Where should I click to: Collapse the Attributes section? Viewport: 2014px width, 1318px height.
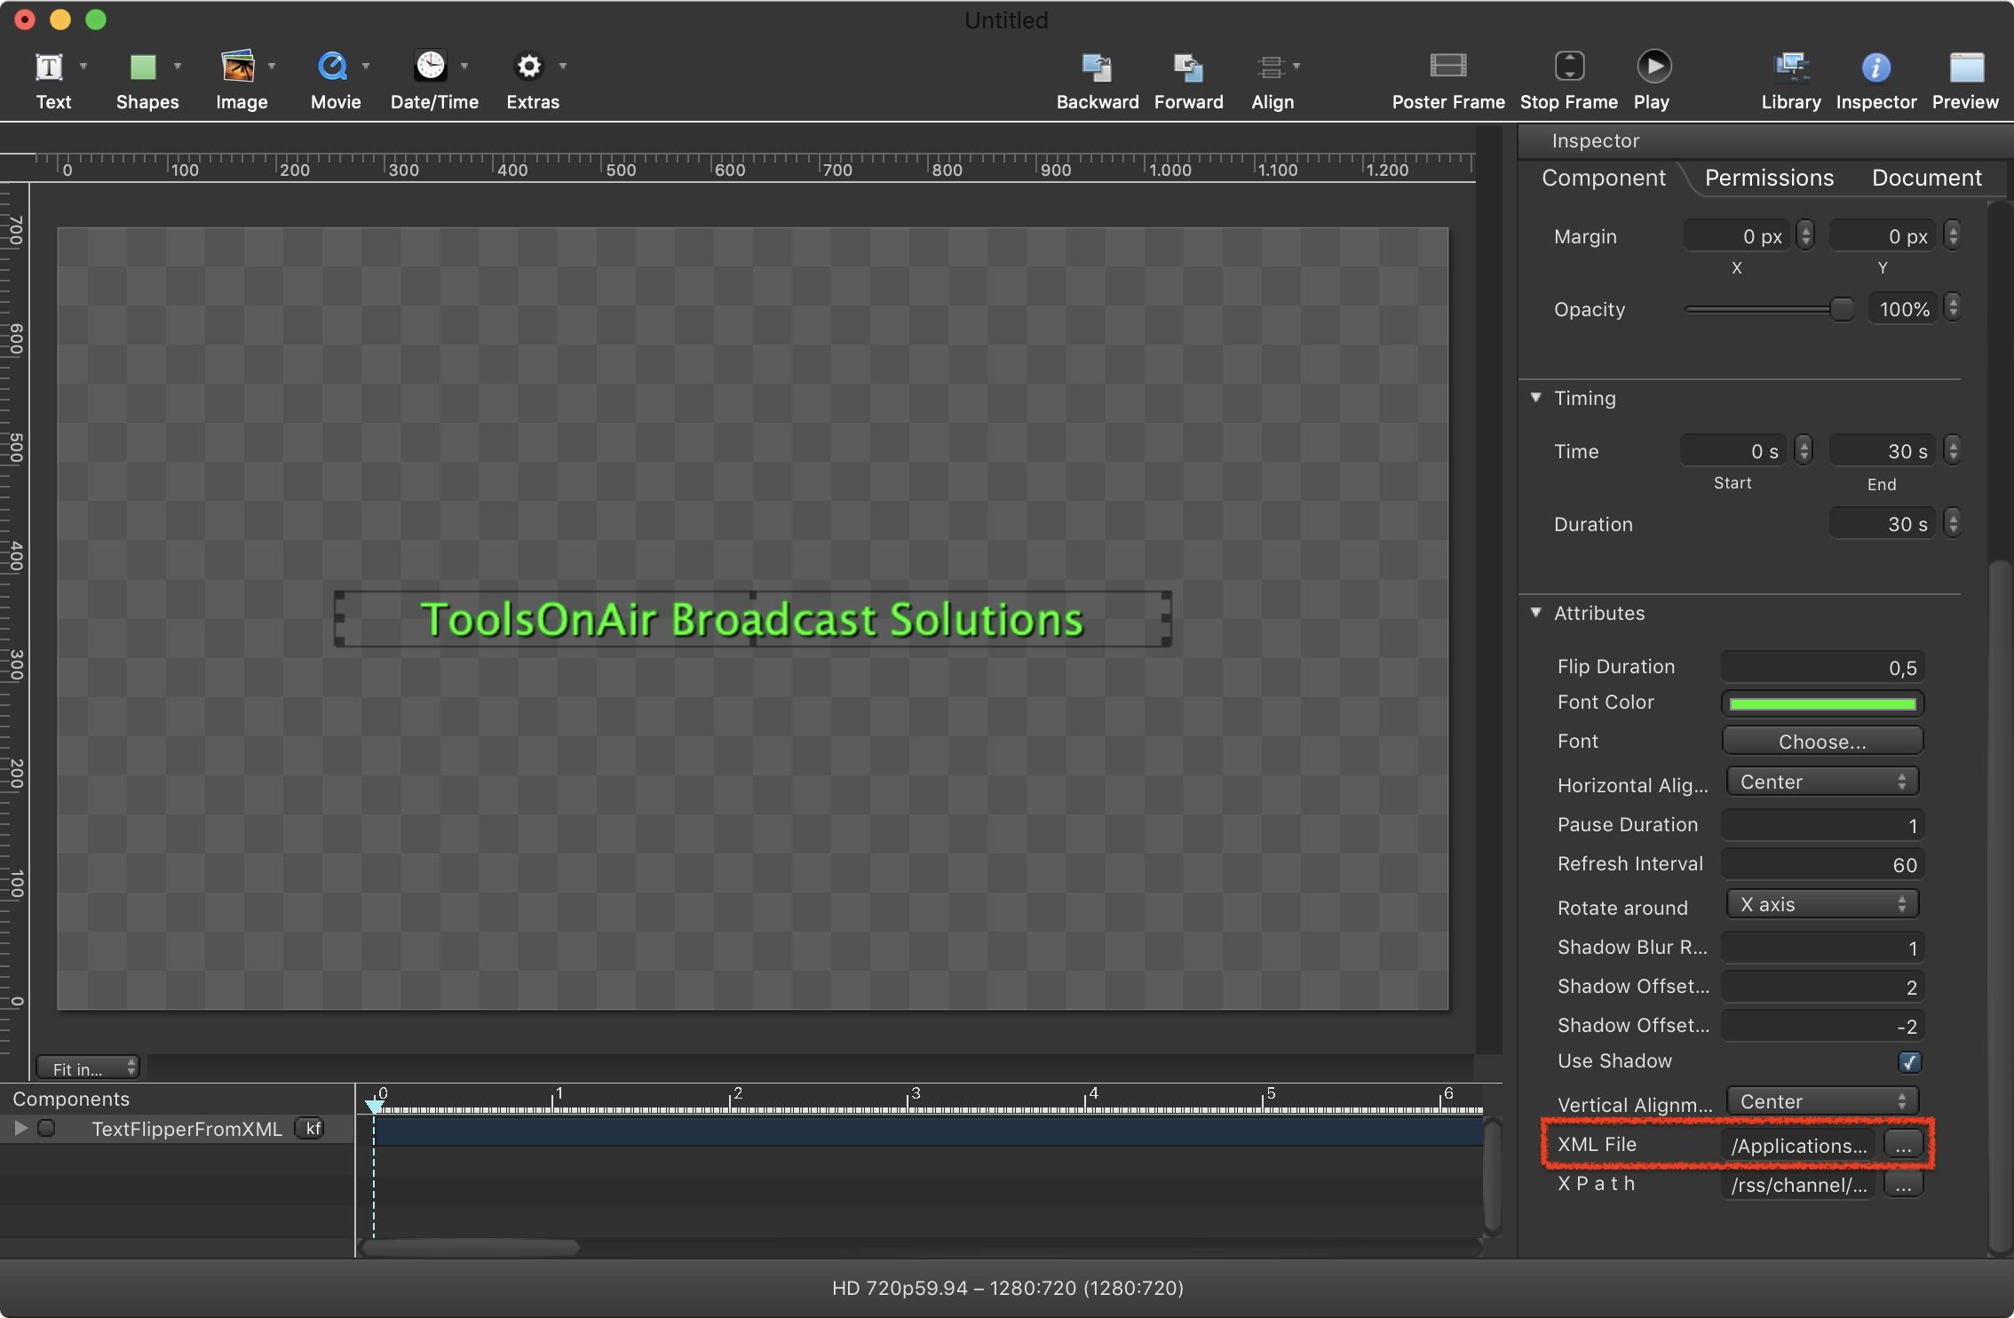tap(1536, 613)
